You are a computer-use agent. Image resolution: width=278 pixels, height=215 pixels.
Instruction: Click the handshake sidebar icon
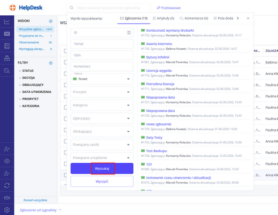pos(7,197)
